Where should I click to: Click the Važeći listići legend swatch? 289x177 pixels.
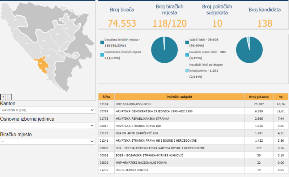pyautogui.click(x=187, y=42)
